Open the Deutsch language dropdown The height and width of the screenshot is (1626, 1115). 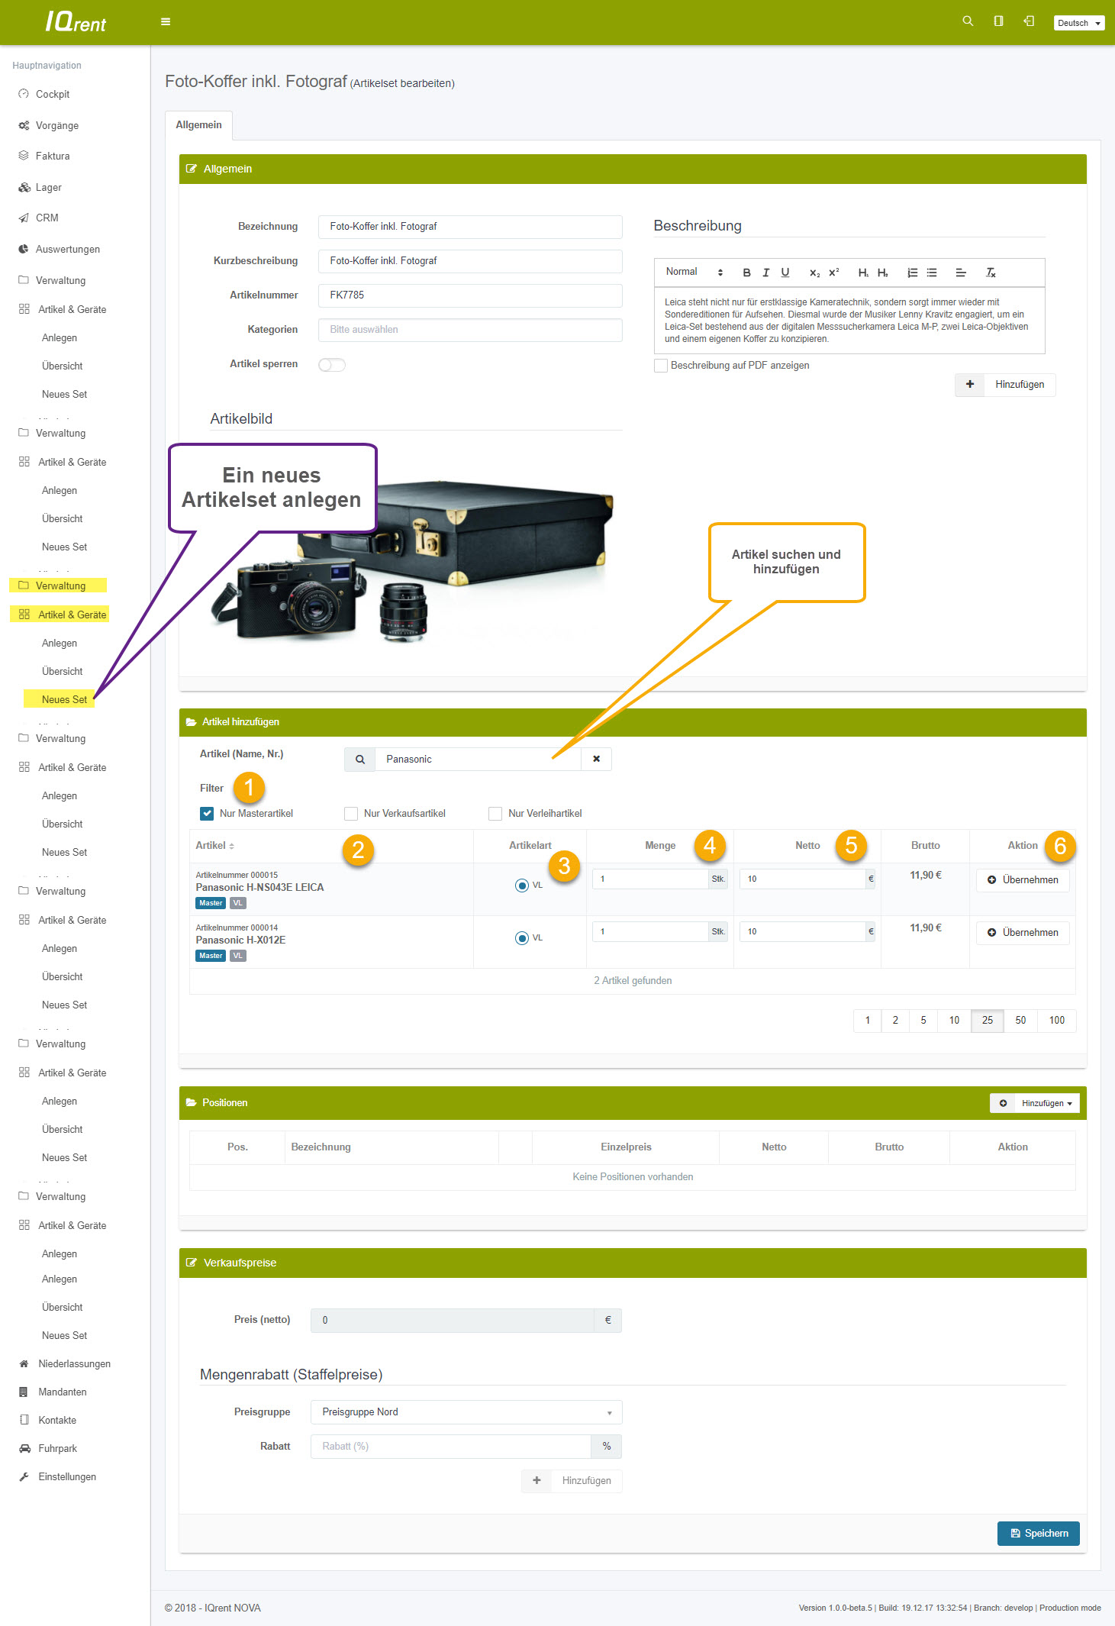coord(1079,23)
